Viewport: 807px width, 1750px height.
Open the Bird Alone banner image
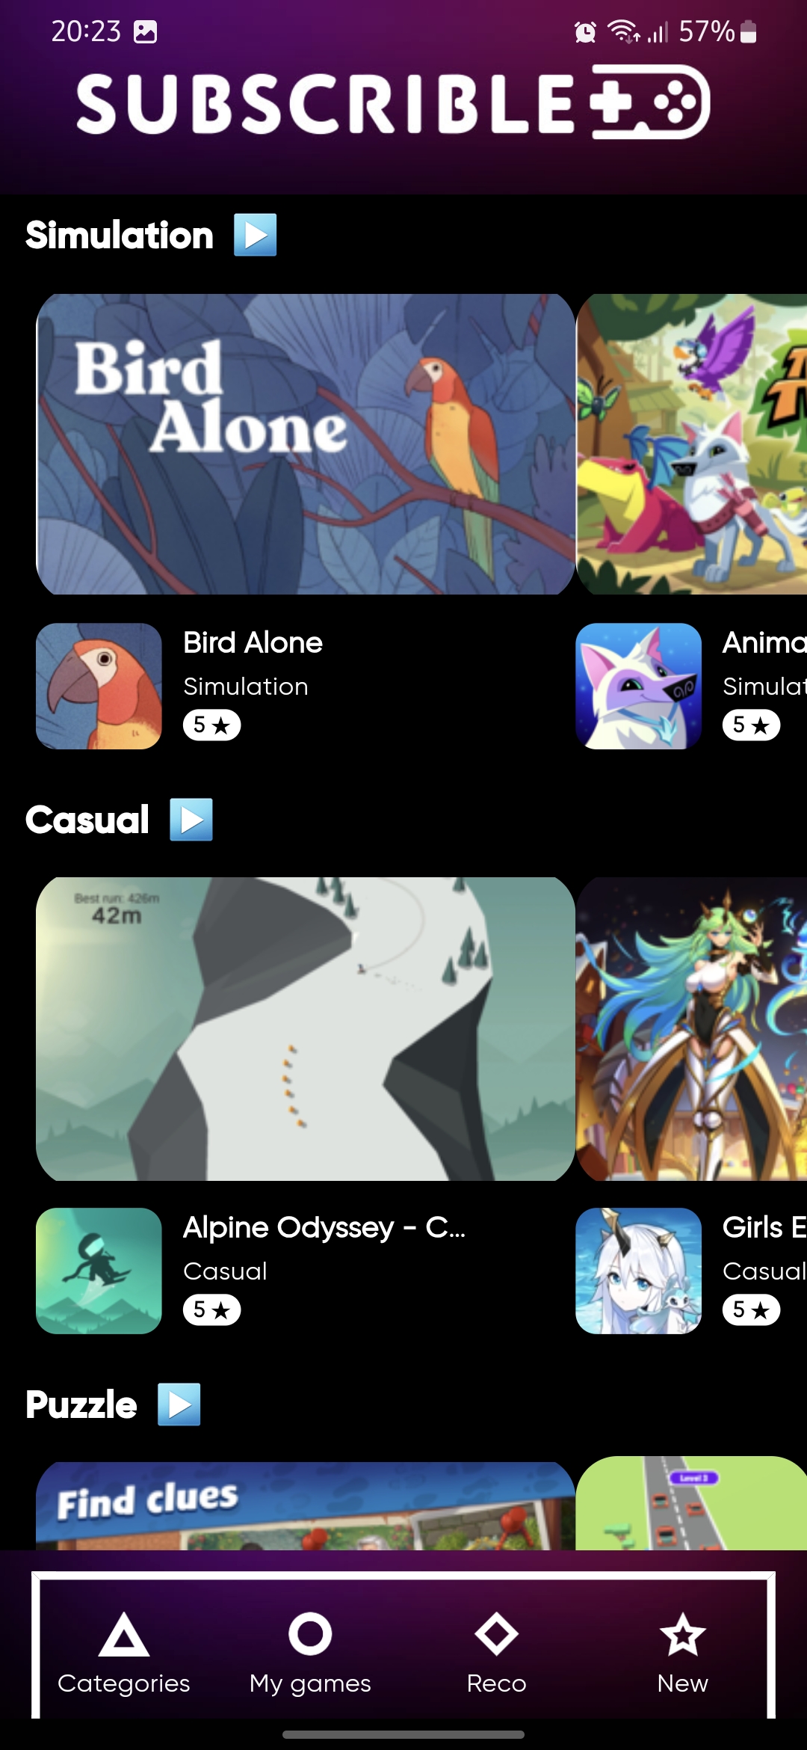click(x=306, y=444)
